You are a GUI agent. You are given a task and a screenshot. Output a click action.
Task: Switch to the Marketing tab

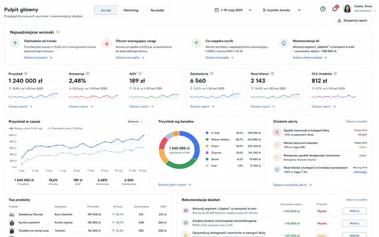pos(131,10)
